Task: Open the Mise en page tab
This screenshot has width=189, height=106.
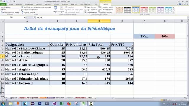Action: [x=29, y=4]
